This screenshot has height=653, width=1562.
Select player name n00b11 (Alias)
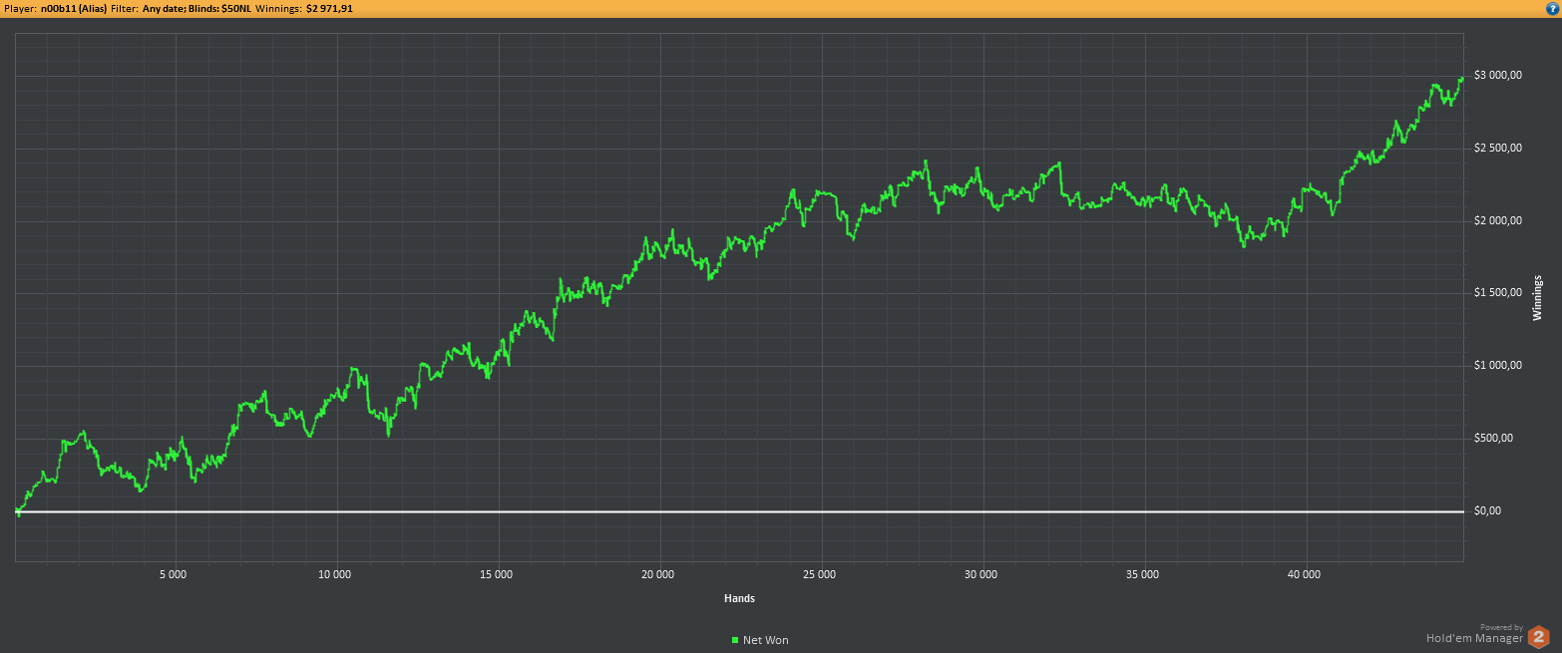[73, 8]
